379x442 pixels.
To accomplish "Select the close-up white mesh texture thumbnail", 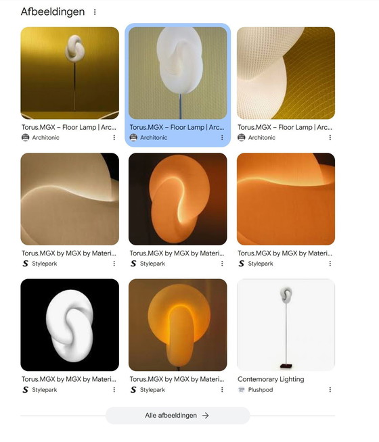I will coord(286,73).
